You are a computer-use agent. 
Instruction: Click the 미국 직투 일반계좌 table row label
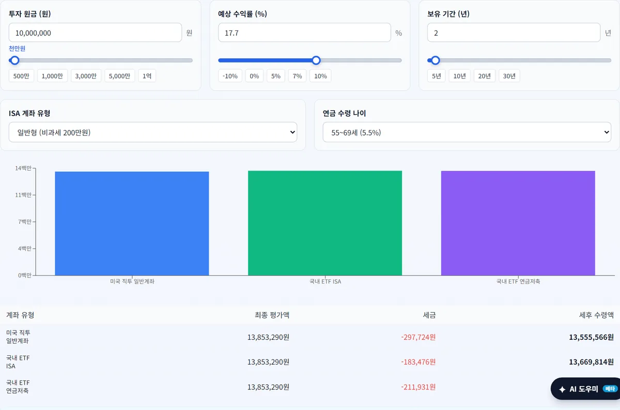[19, 337]
